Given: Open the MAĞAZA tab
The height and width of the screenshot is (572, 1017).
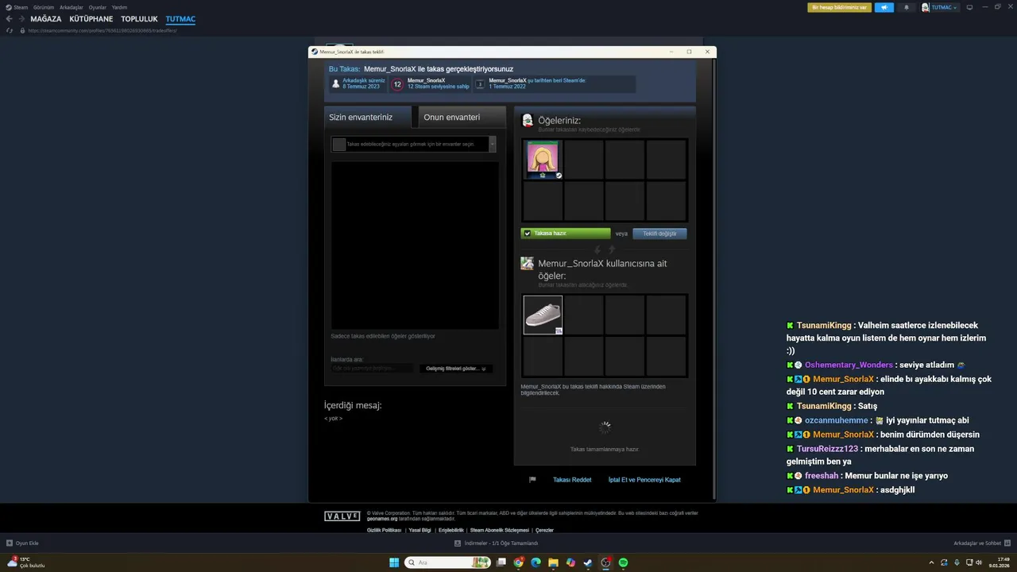Looking at the screenshot, I should tap(46, 19).
